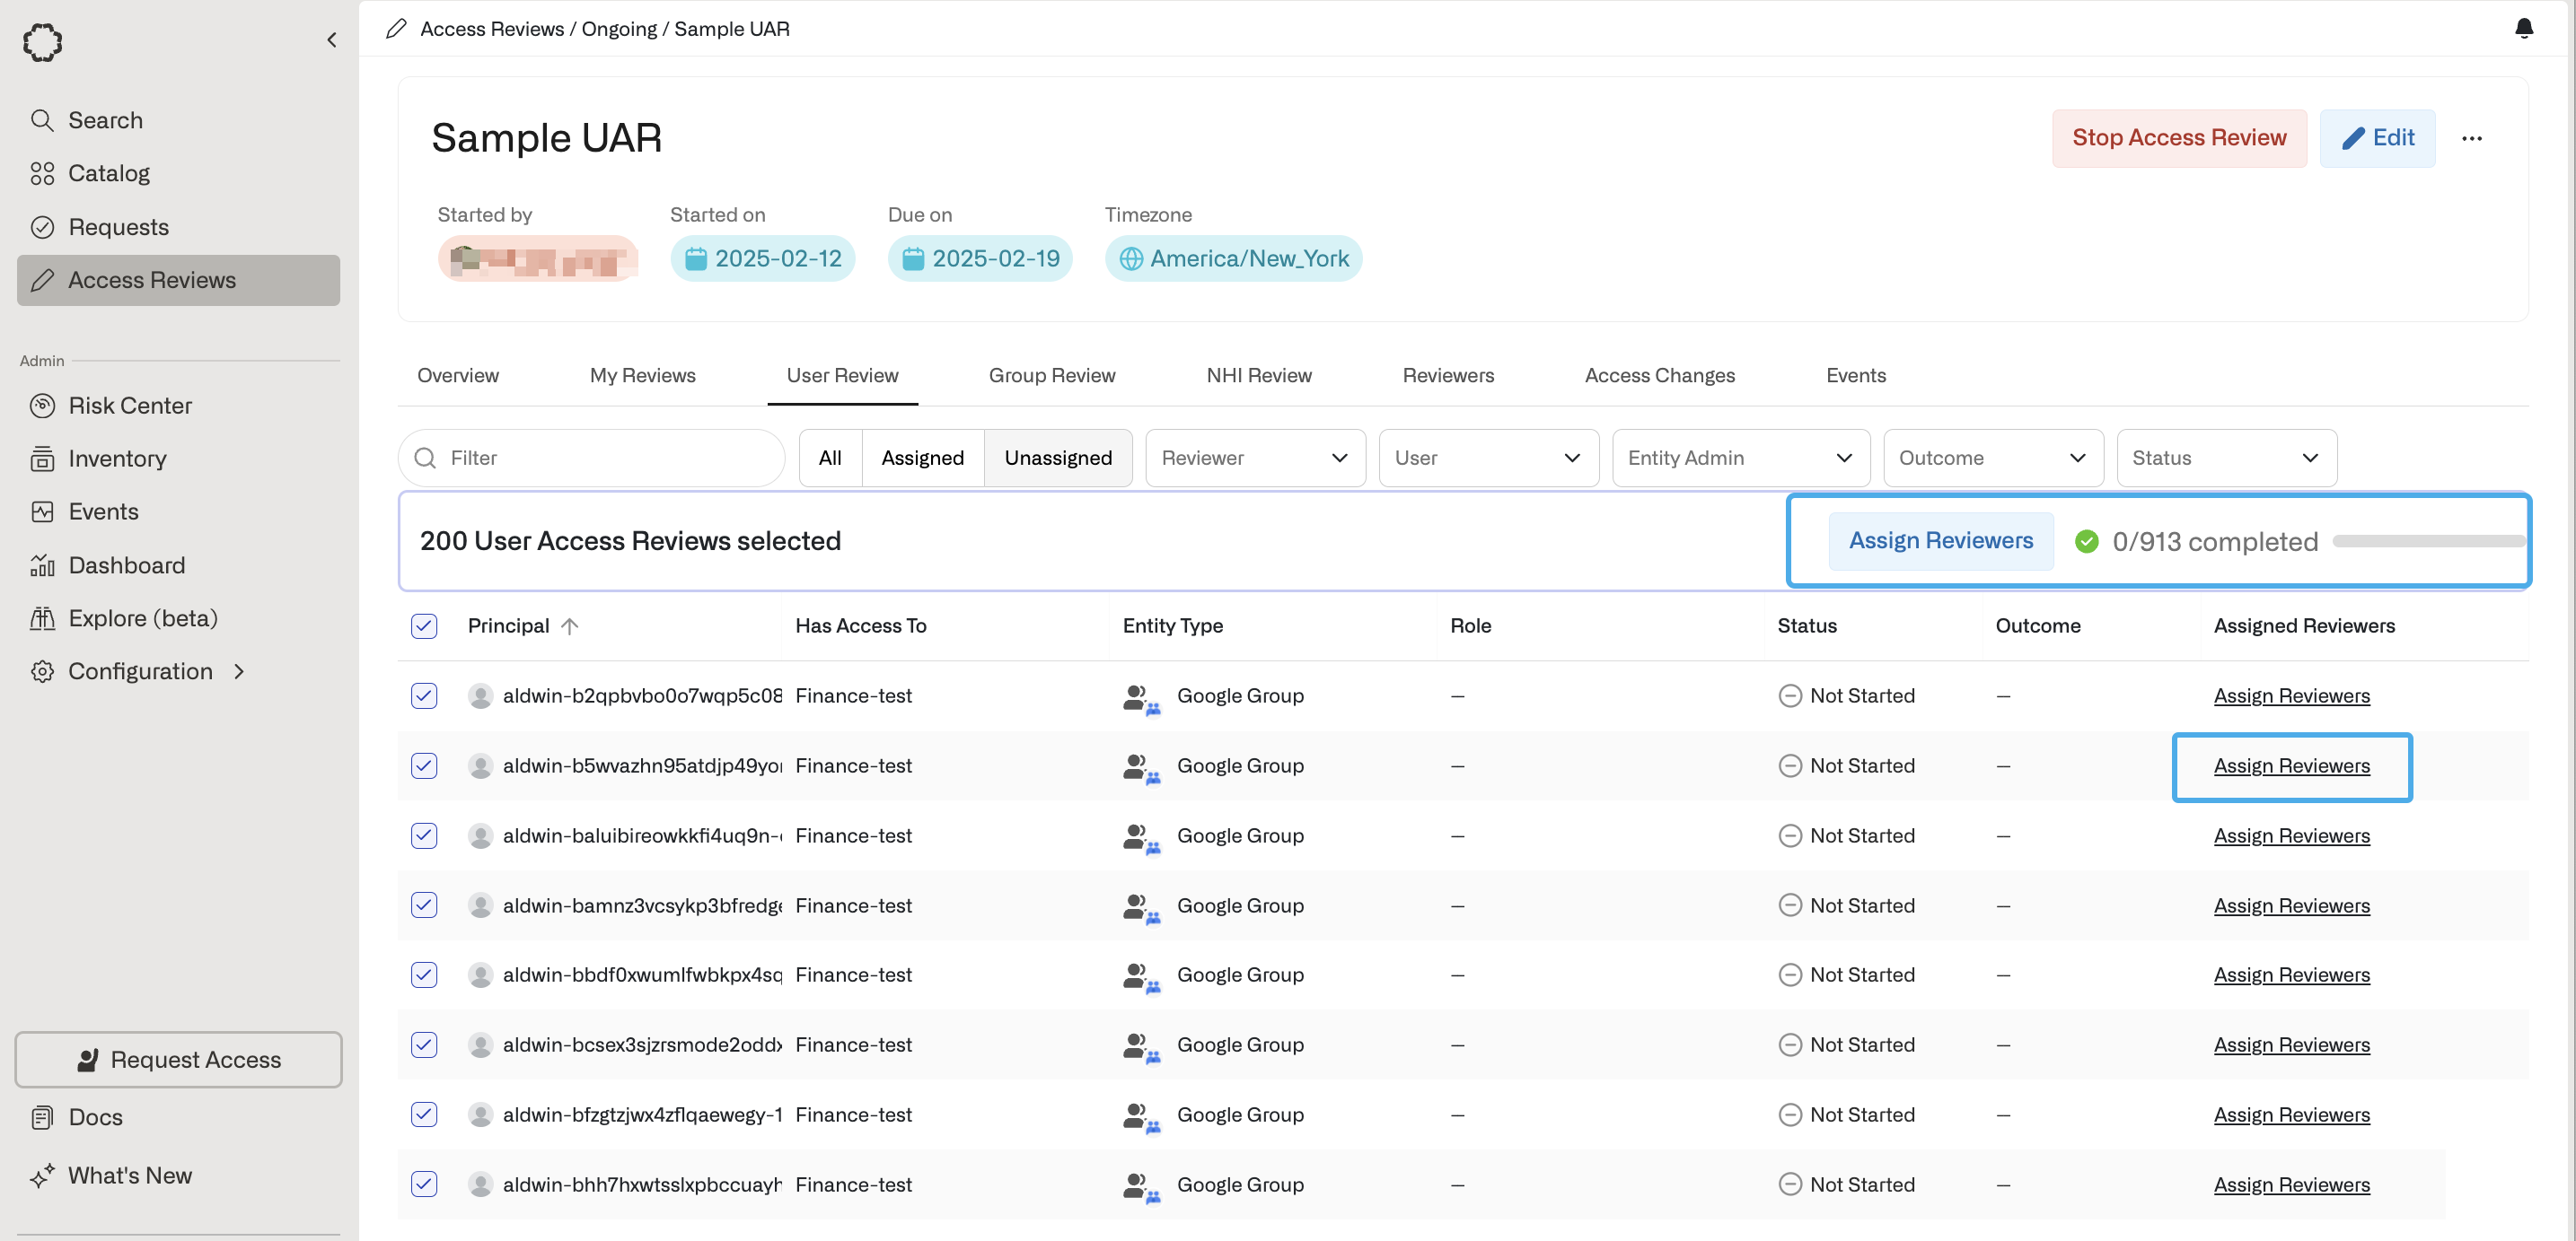Image resolution: width=2576 pixels, height=1241 pixels.
Task: Open the Dashboard sidebar item
Action: coord(126,565)
